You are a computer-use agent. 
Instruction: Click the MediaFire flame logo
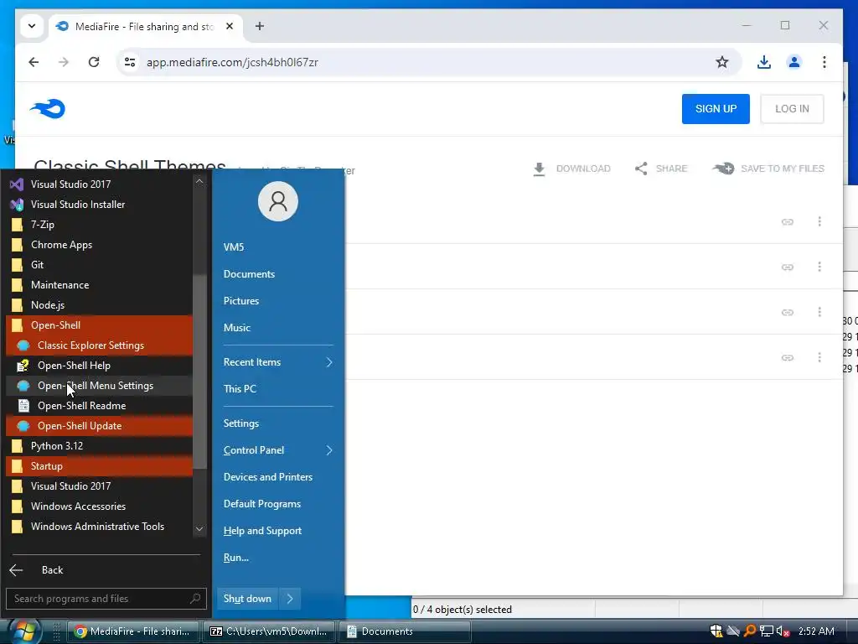pyautogui.click(x=48, y=108)
